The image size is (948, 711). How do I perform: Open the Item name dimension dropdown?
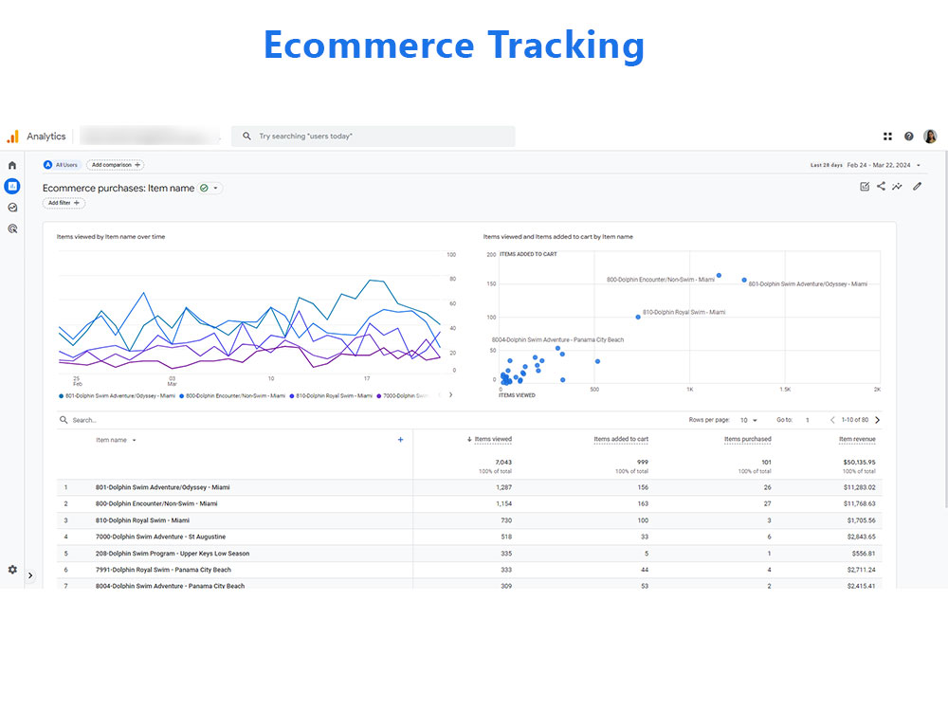116,440
